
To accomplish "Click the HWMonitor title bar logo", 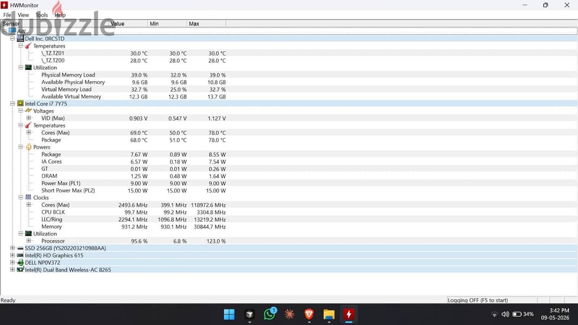I will point(4,5).
